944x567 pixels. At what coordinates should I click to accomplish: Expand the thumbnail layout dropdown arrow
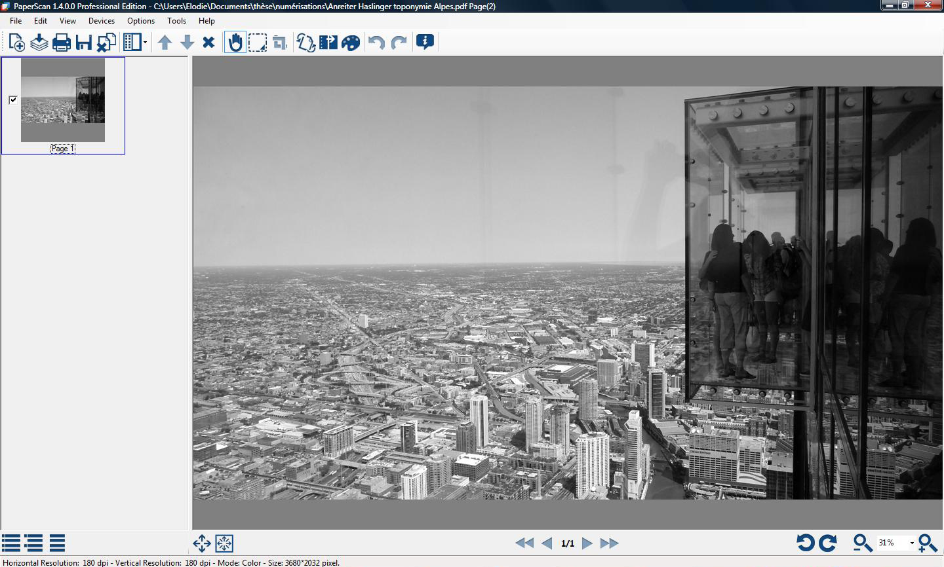click(145, 43)
